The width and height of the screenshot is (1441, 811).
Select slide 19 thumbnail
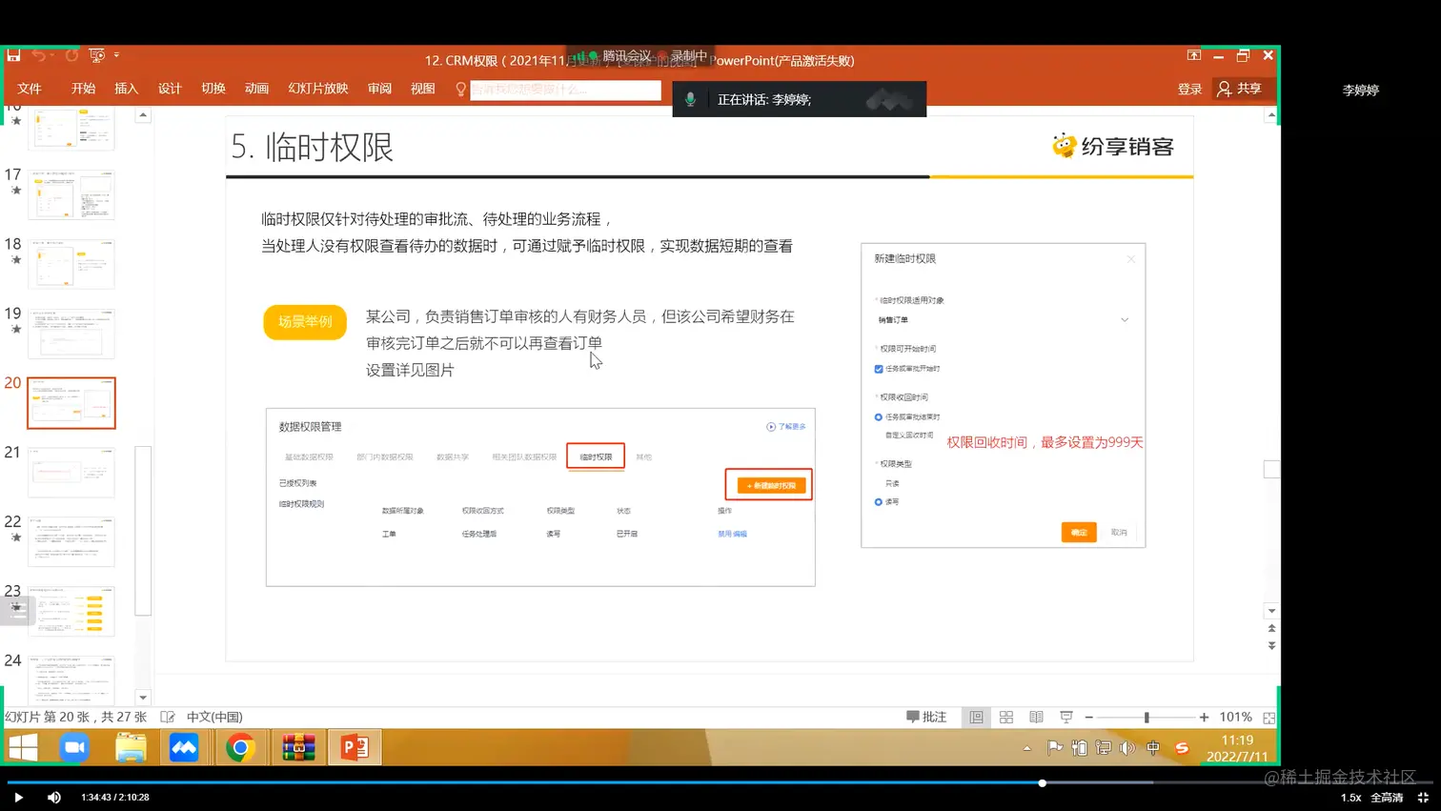coord(71,334)
